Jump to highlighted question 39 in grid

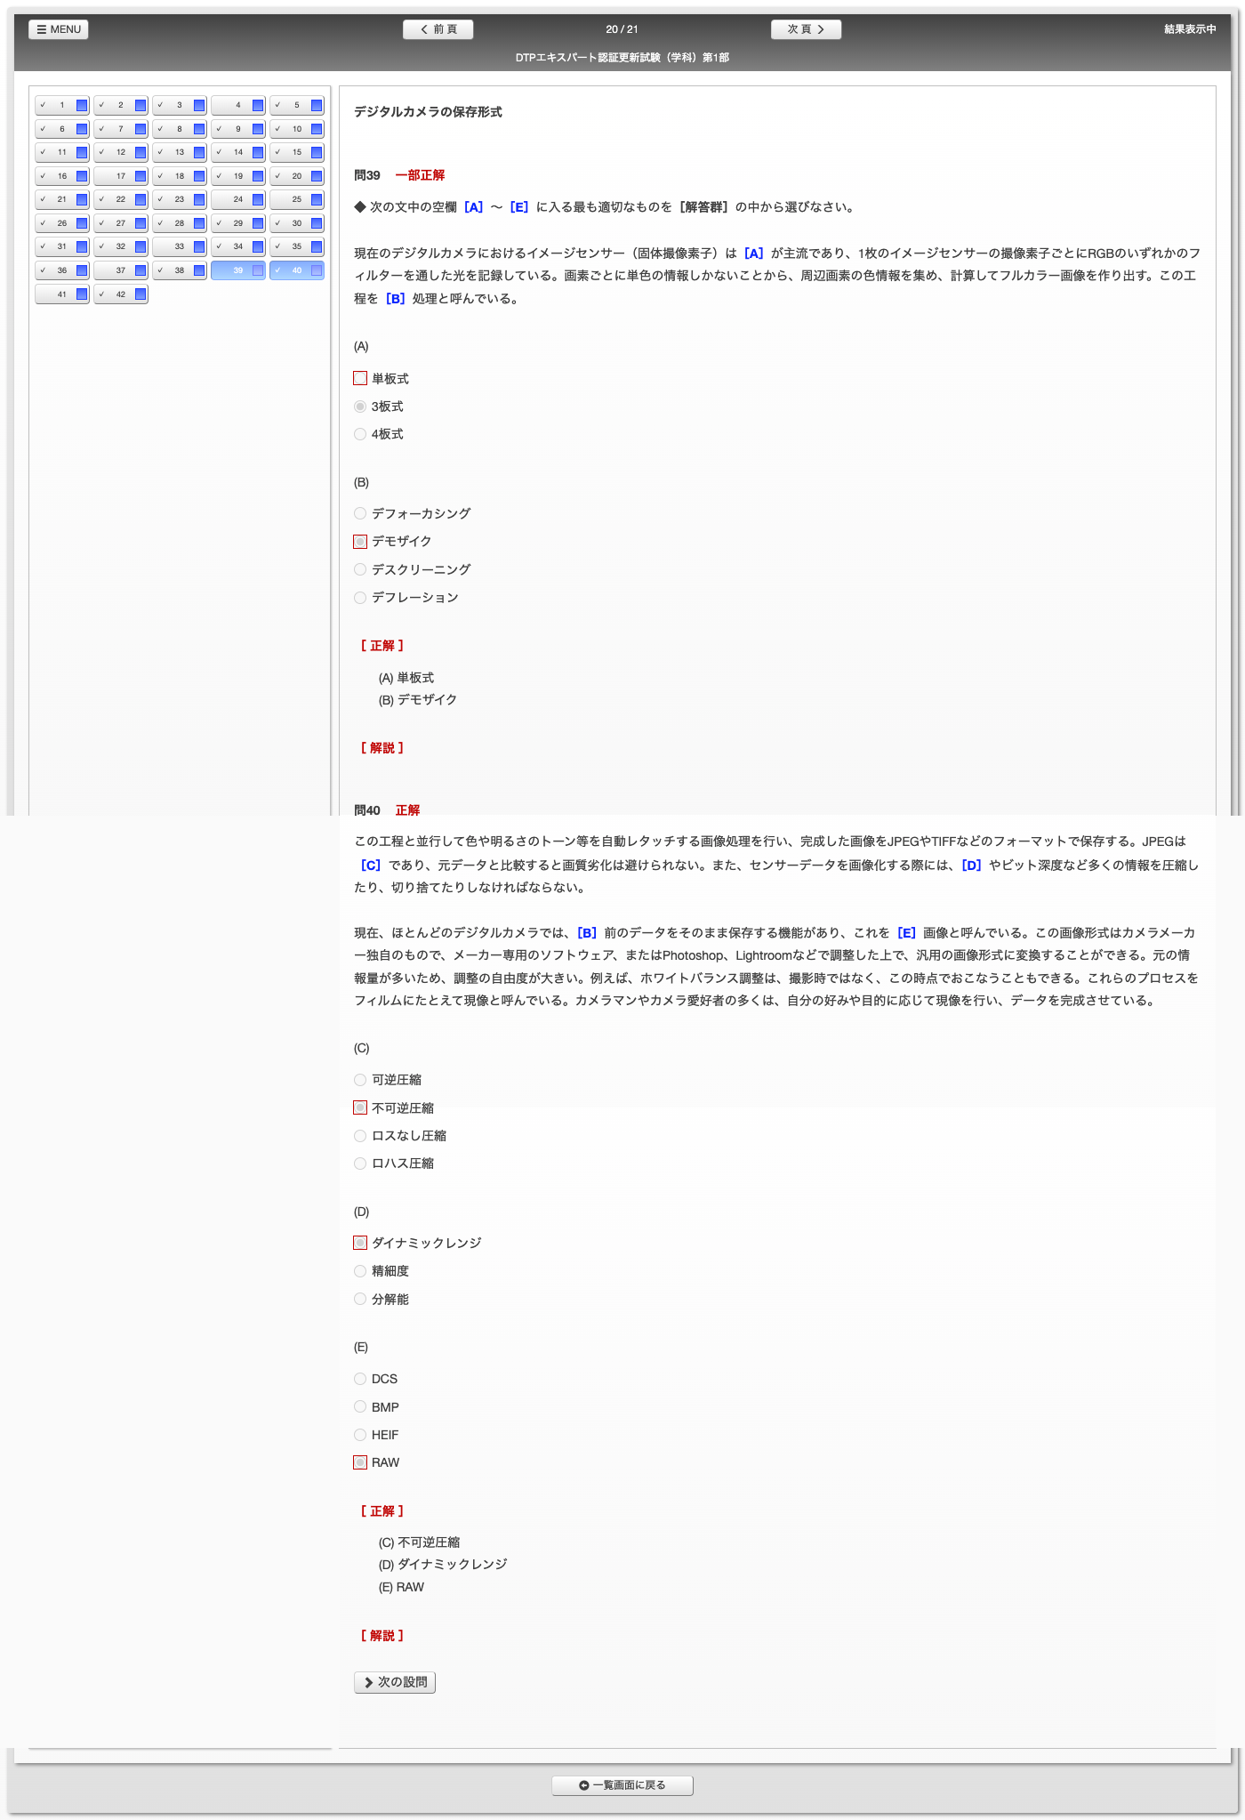pos(237,270)
